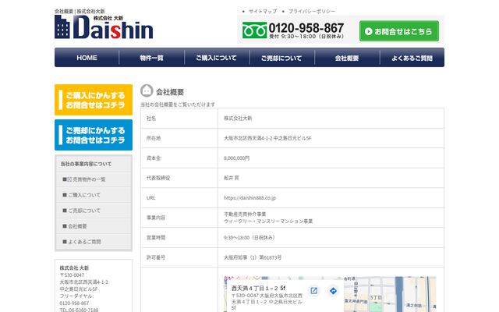Open よくあるご質問 navigation item

point(412,58)
